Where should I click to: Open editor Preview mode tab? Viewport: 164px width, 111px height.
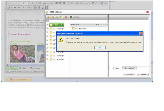35,68
